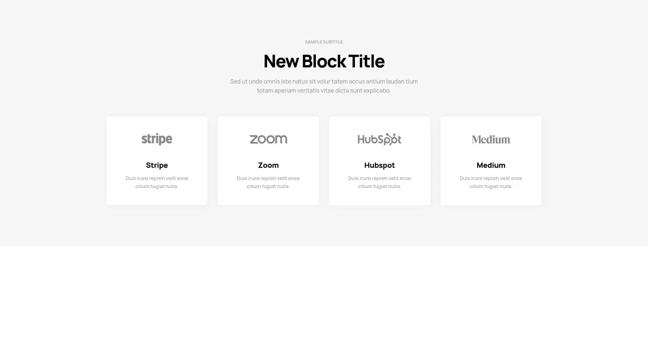Click the empty white area below the block
Screen dimensions: 648x364
pos(324,305)
